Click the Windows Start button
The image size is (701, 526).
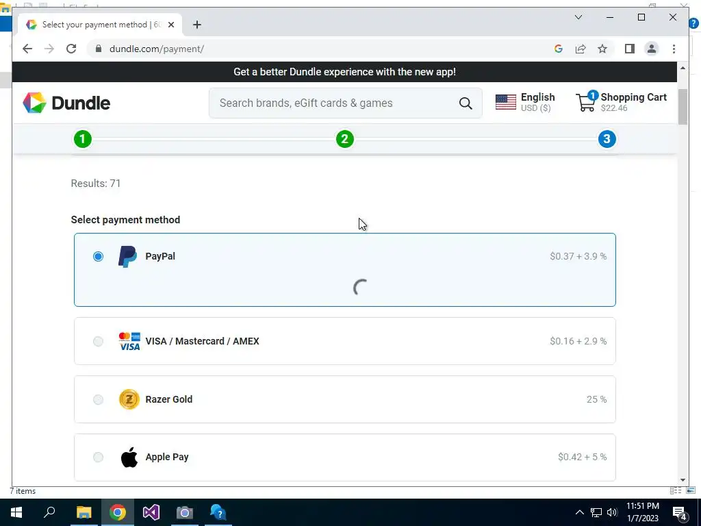pyautogui.click(x=16, y=512)
